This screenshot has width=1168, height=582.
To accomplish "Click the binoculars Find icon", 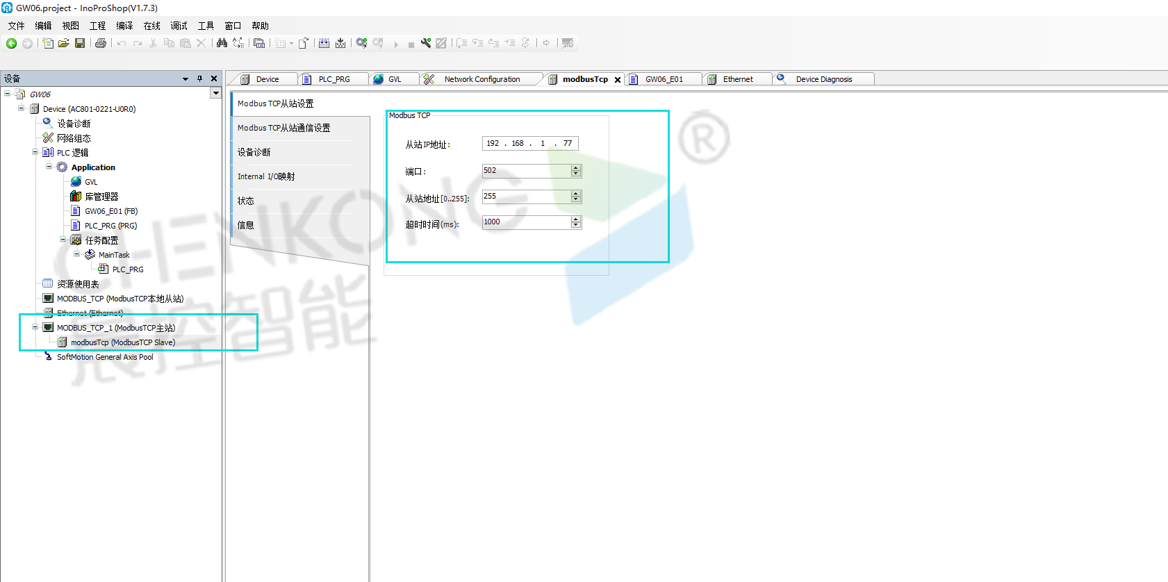I will pos(222,43).
